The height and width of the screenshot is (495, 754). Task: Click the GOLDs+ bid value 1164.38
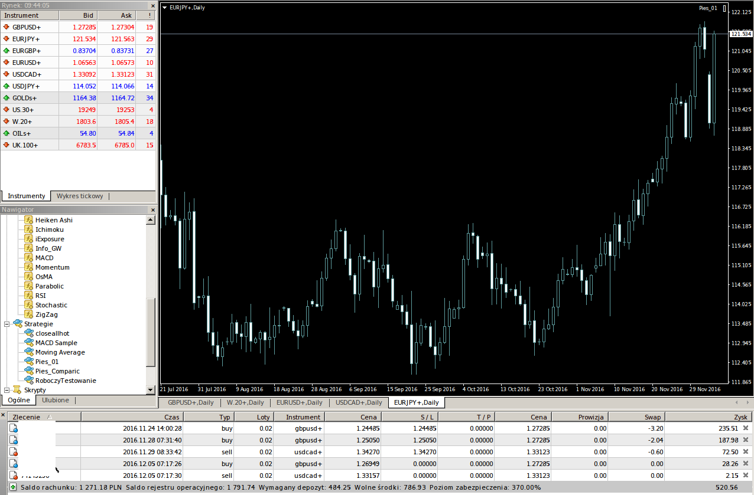tap(84, 98)
